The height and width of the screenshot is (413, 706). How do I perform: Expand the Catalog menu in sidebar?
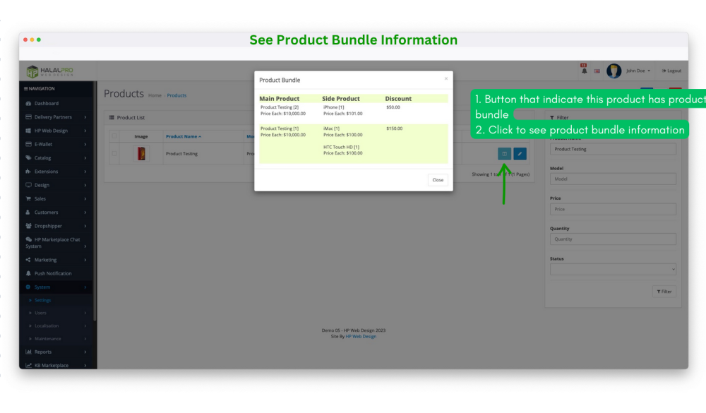[42, 158]
